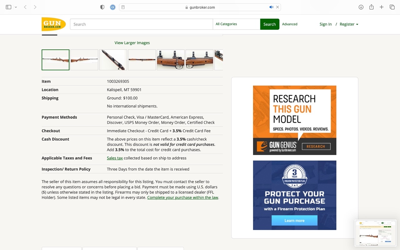Click item number 1003269305
This screenshot has width=400, height=250.
coord(118,81)
